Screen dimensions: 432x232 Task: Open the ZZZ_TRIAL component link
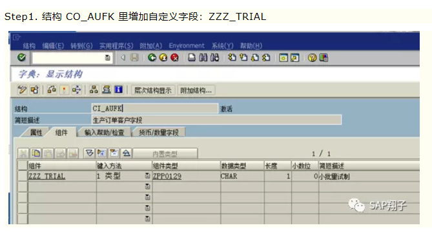point(47,176)
